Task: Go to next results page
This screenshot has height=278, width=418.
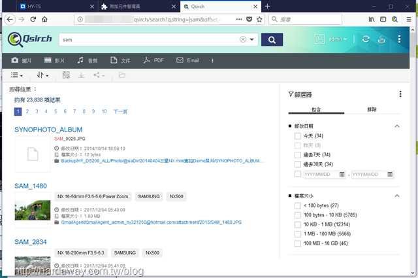Action: (120, 111)
